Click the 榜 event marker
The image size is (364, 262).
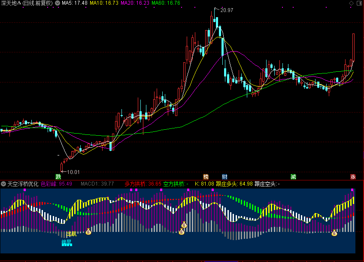206,177
